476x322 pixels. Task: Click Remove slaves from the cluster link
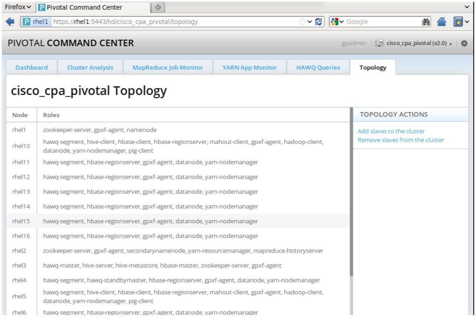pos(401,140)
